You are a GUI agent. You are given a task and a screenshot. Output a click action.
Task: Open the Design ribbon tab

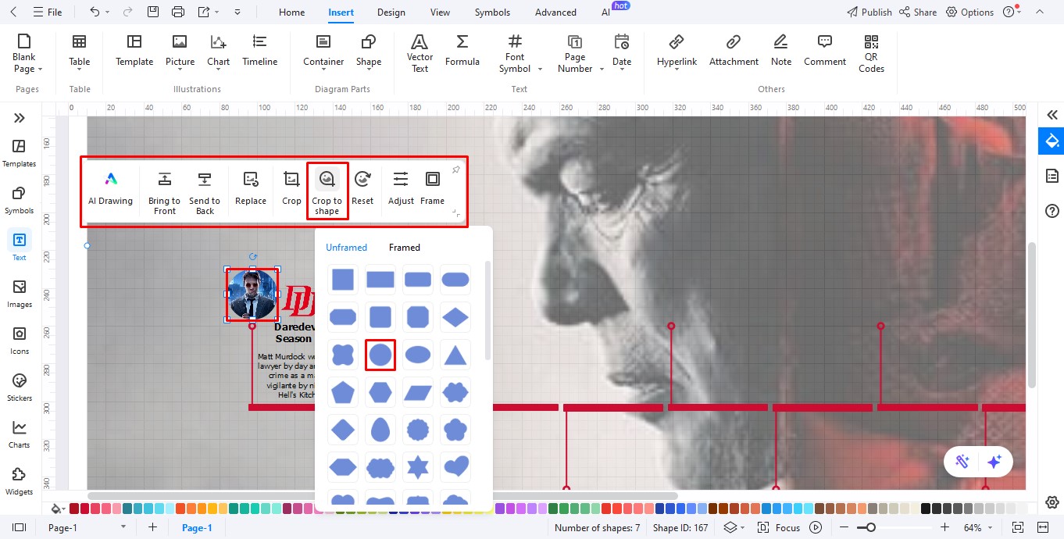pyautogui.click(x=391, y=12)
